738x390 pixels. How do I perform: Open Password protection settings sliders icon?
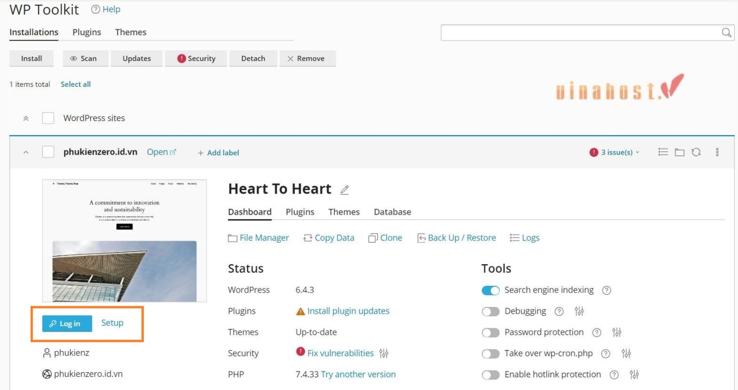point(617,332)
